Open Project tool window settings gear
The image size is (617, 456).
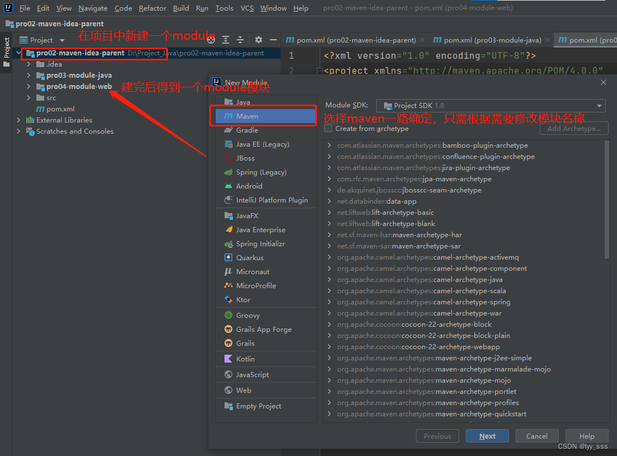pyautogui.click(x=259, y=40)
